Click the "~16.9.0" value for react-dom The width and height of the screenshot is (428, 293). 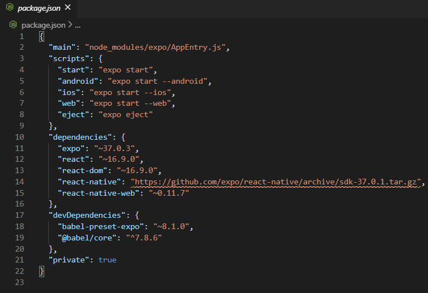[x=137, y=170]
